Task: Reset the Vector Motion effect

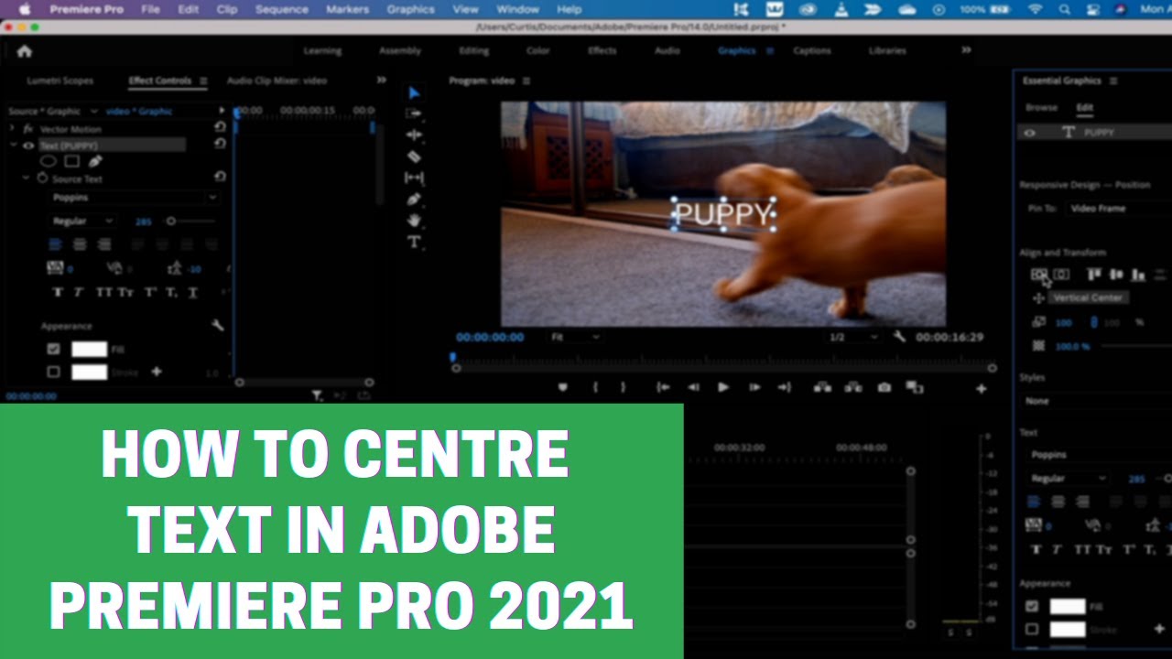Action: coord(220,129)
